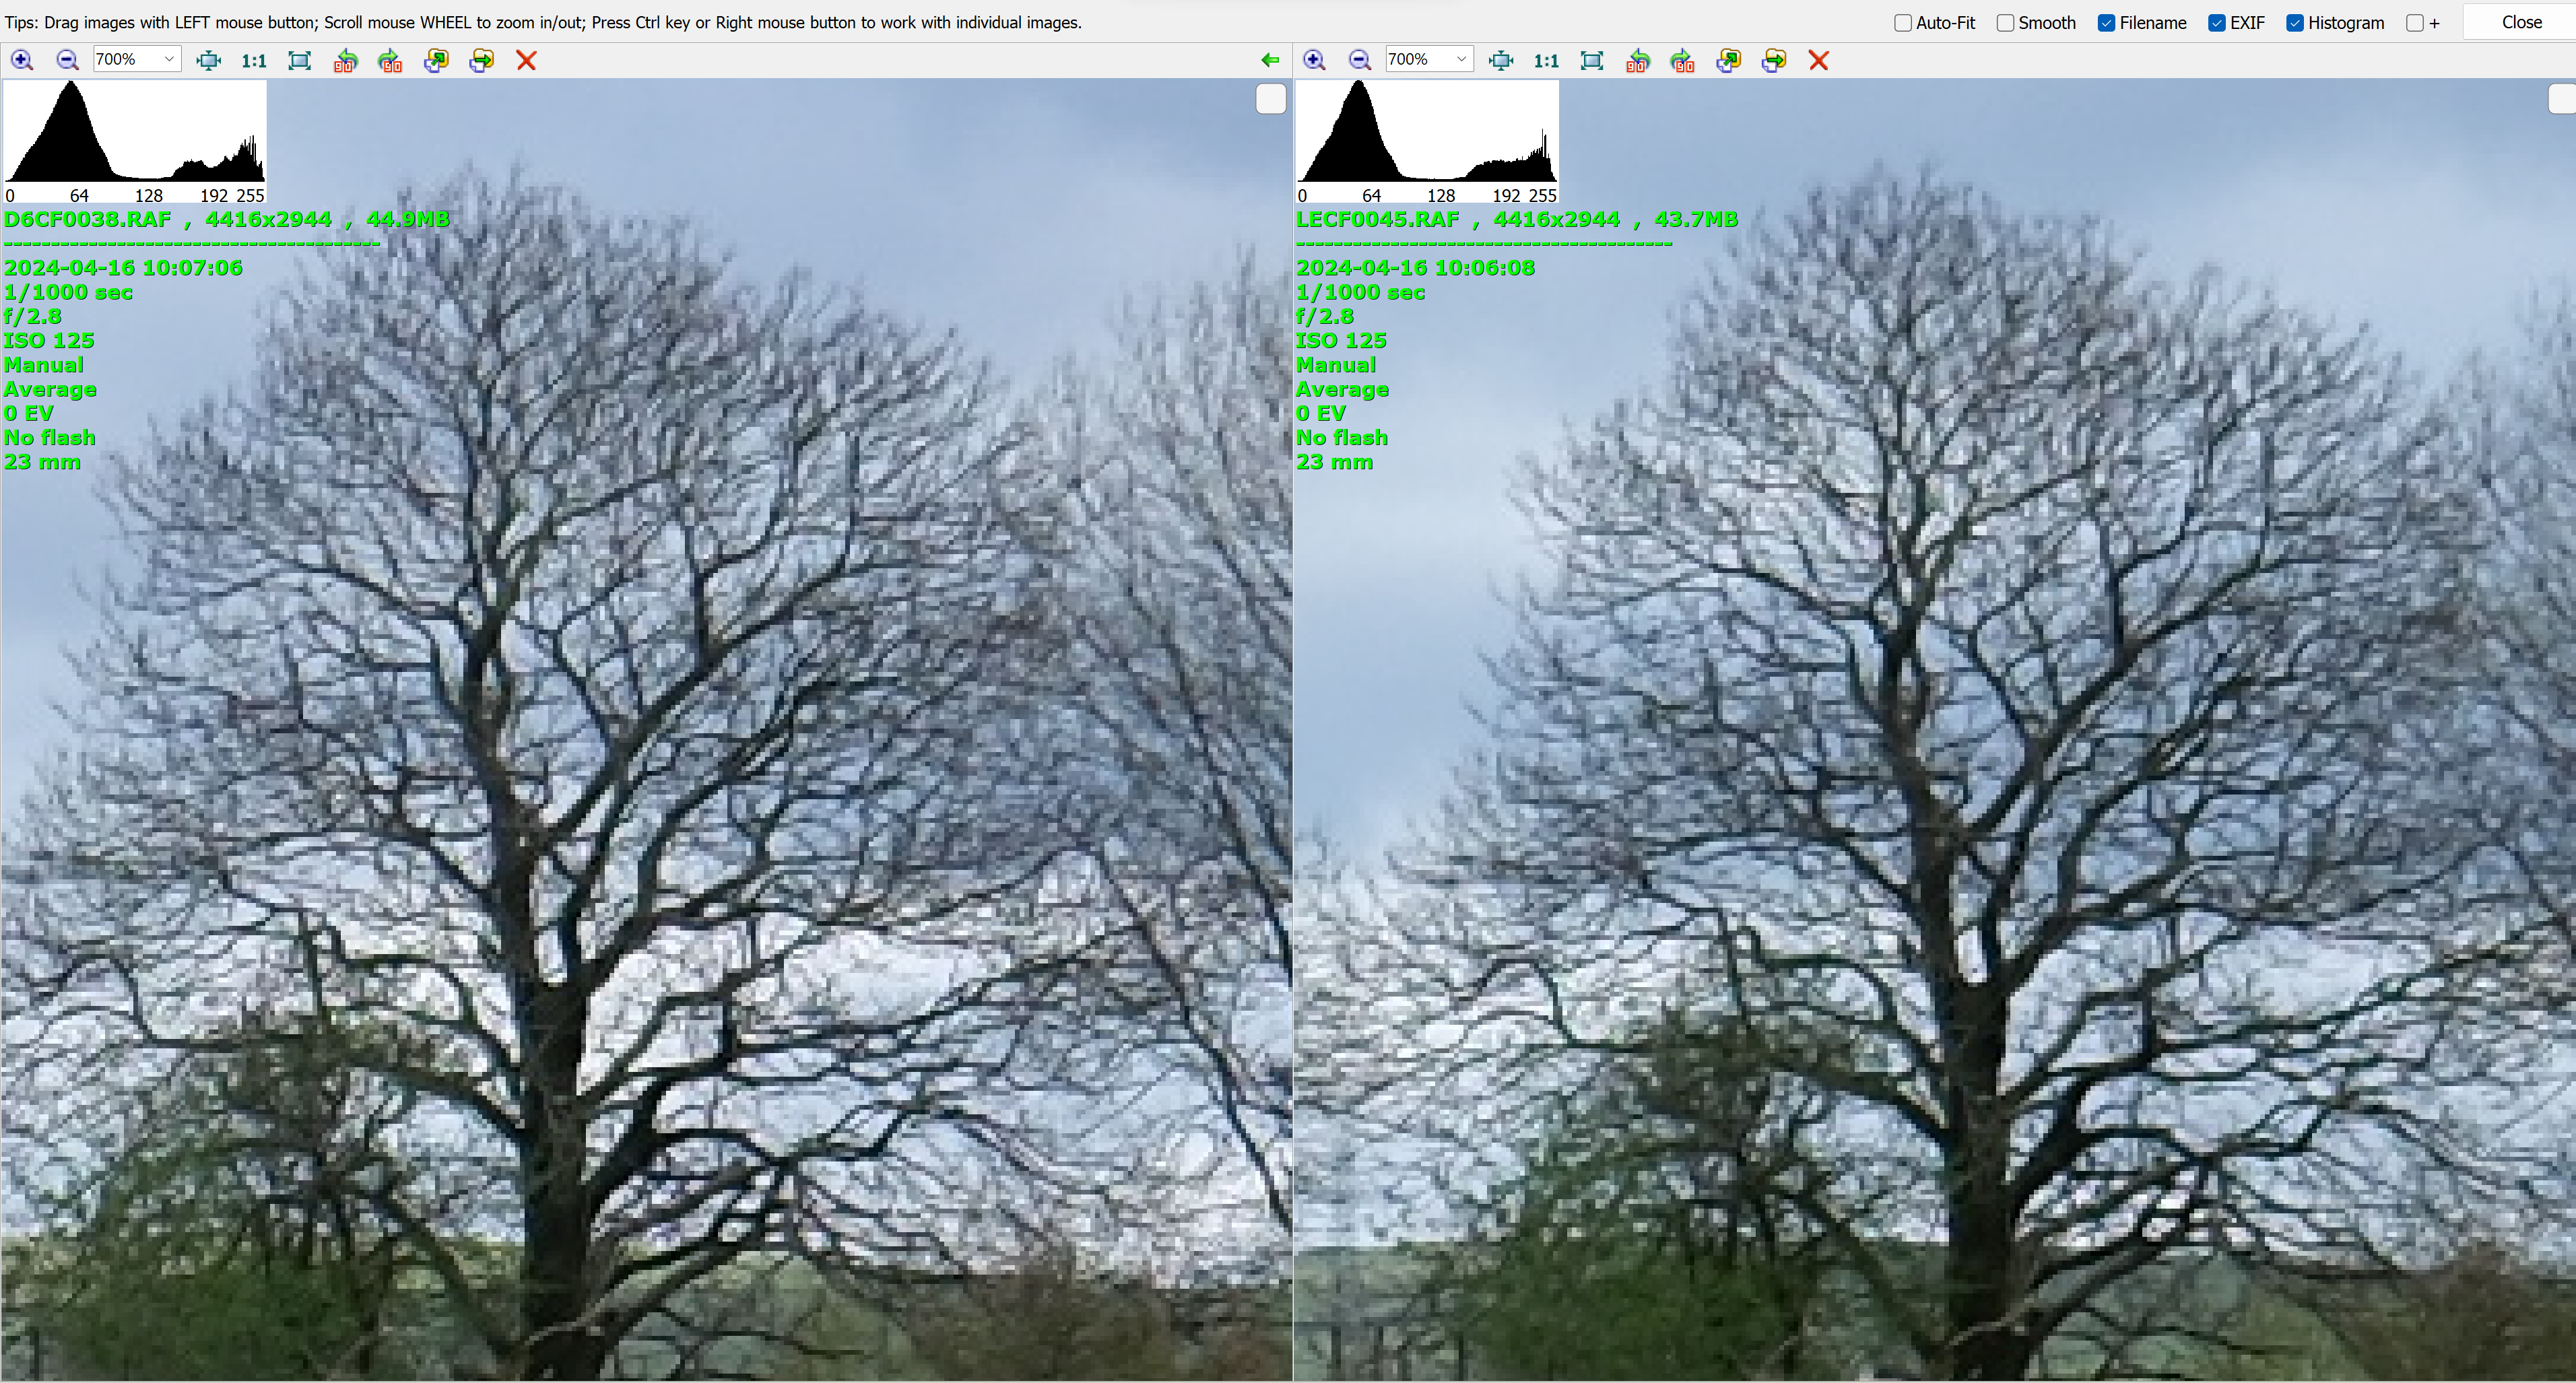Click white square at left image corner
The width and height of the screenshot is (2576, 1383).
pyautogui.click(x=1270, y=99)
